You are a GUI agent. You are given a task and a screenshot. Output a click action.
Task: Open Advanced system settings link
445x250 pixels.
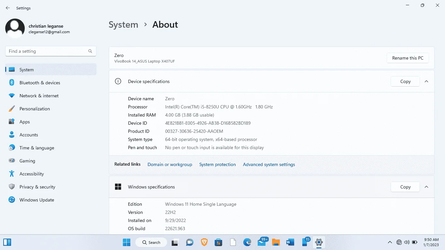[269, 164]
